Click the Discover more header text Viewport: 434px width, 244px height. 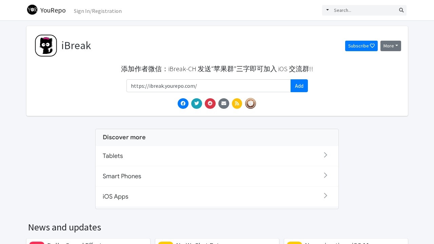point(124,137)
